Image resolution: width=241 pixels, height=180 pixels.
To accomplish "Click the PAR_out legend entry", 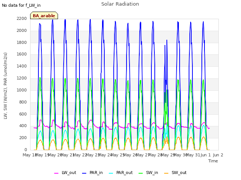I will pos(121,173).
